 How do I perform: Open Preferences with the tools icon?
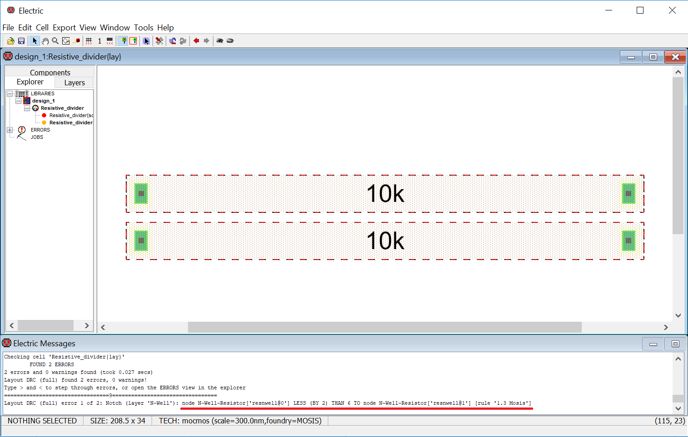pos(159,41)
